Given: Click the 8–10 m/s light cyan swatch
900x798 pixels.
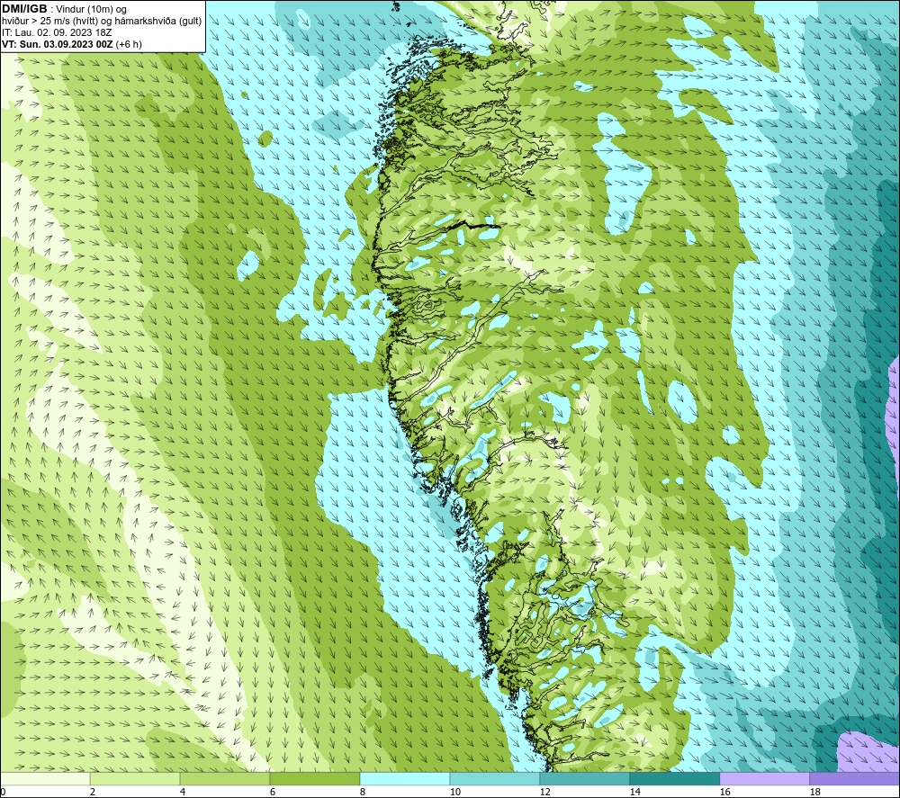Looking at the screenshot, I should pos(405,778).
